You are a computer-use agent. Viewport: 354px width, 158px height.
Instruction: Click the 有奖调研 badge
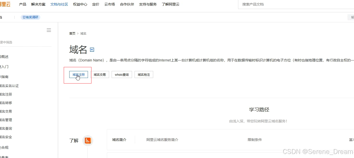click(x=30, y=17)
